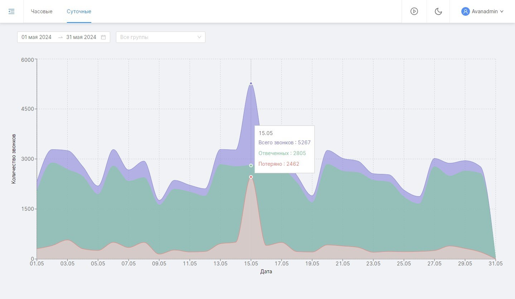Select the Суточные tab
Viewport: 515px width, 299px height.
point(79,12)
